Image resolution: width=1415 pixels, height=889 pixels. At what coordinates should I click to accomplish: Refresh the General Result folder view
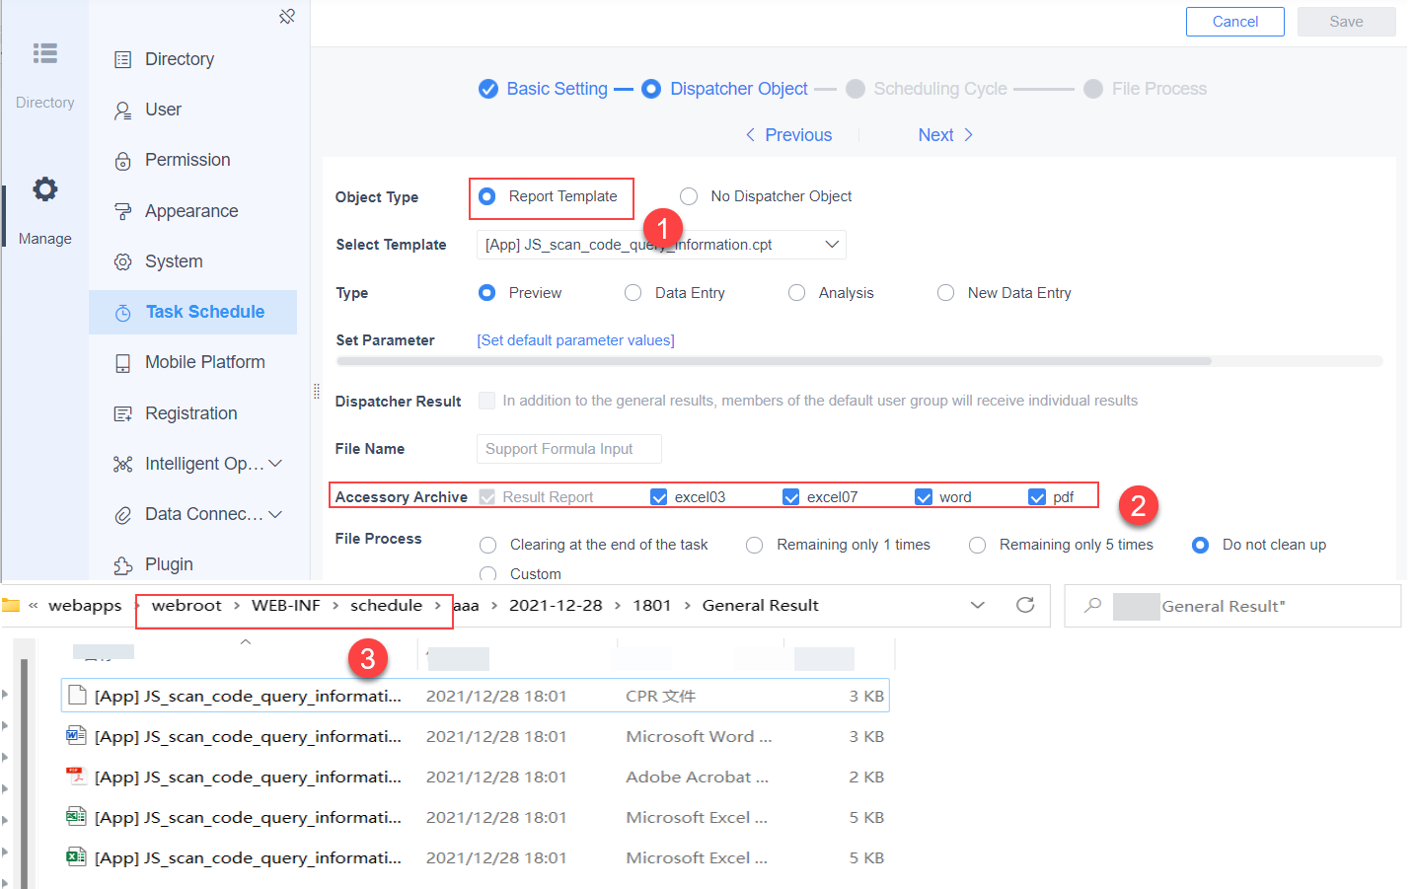tap(1025, 605)
